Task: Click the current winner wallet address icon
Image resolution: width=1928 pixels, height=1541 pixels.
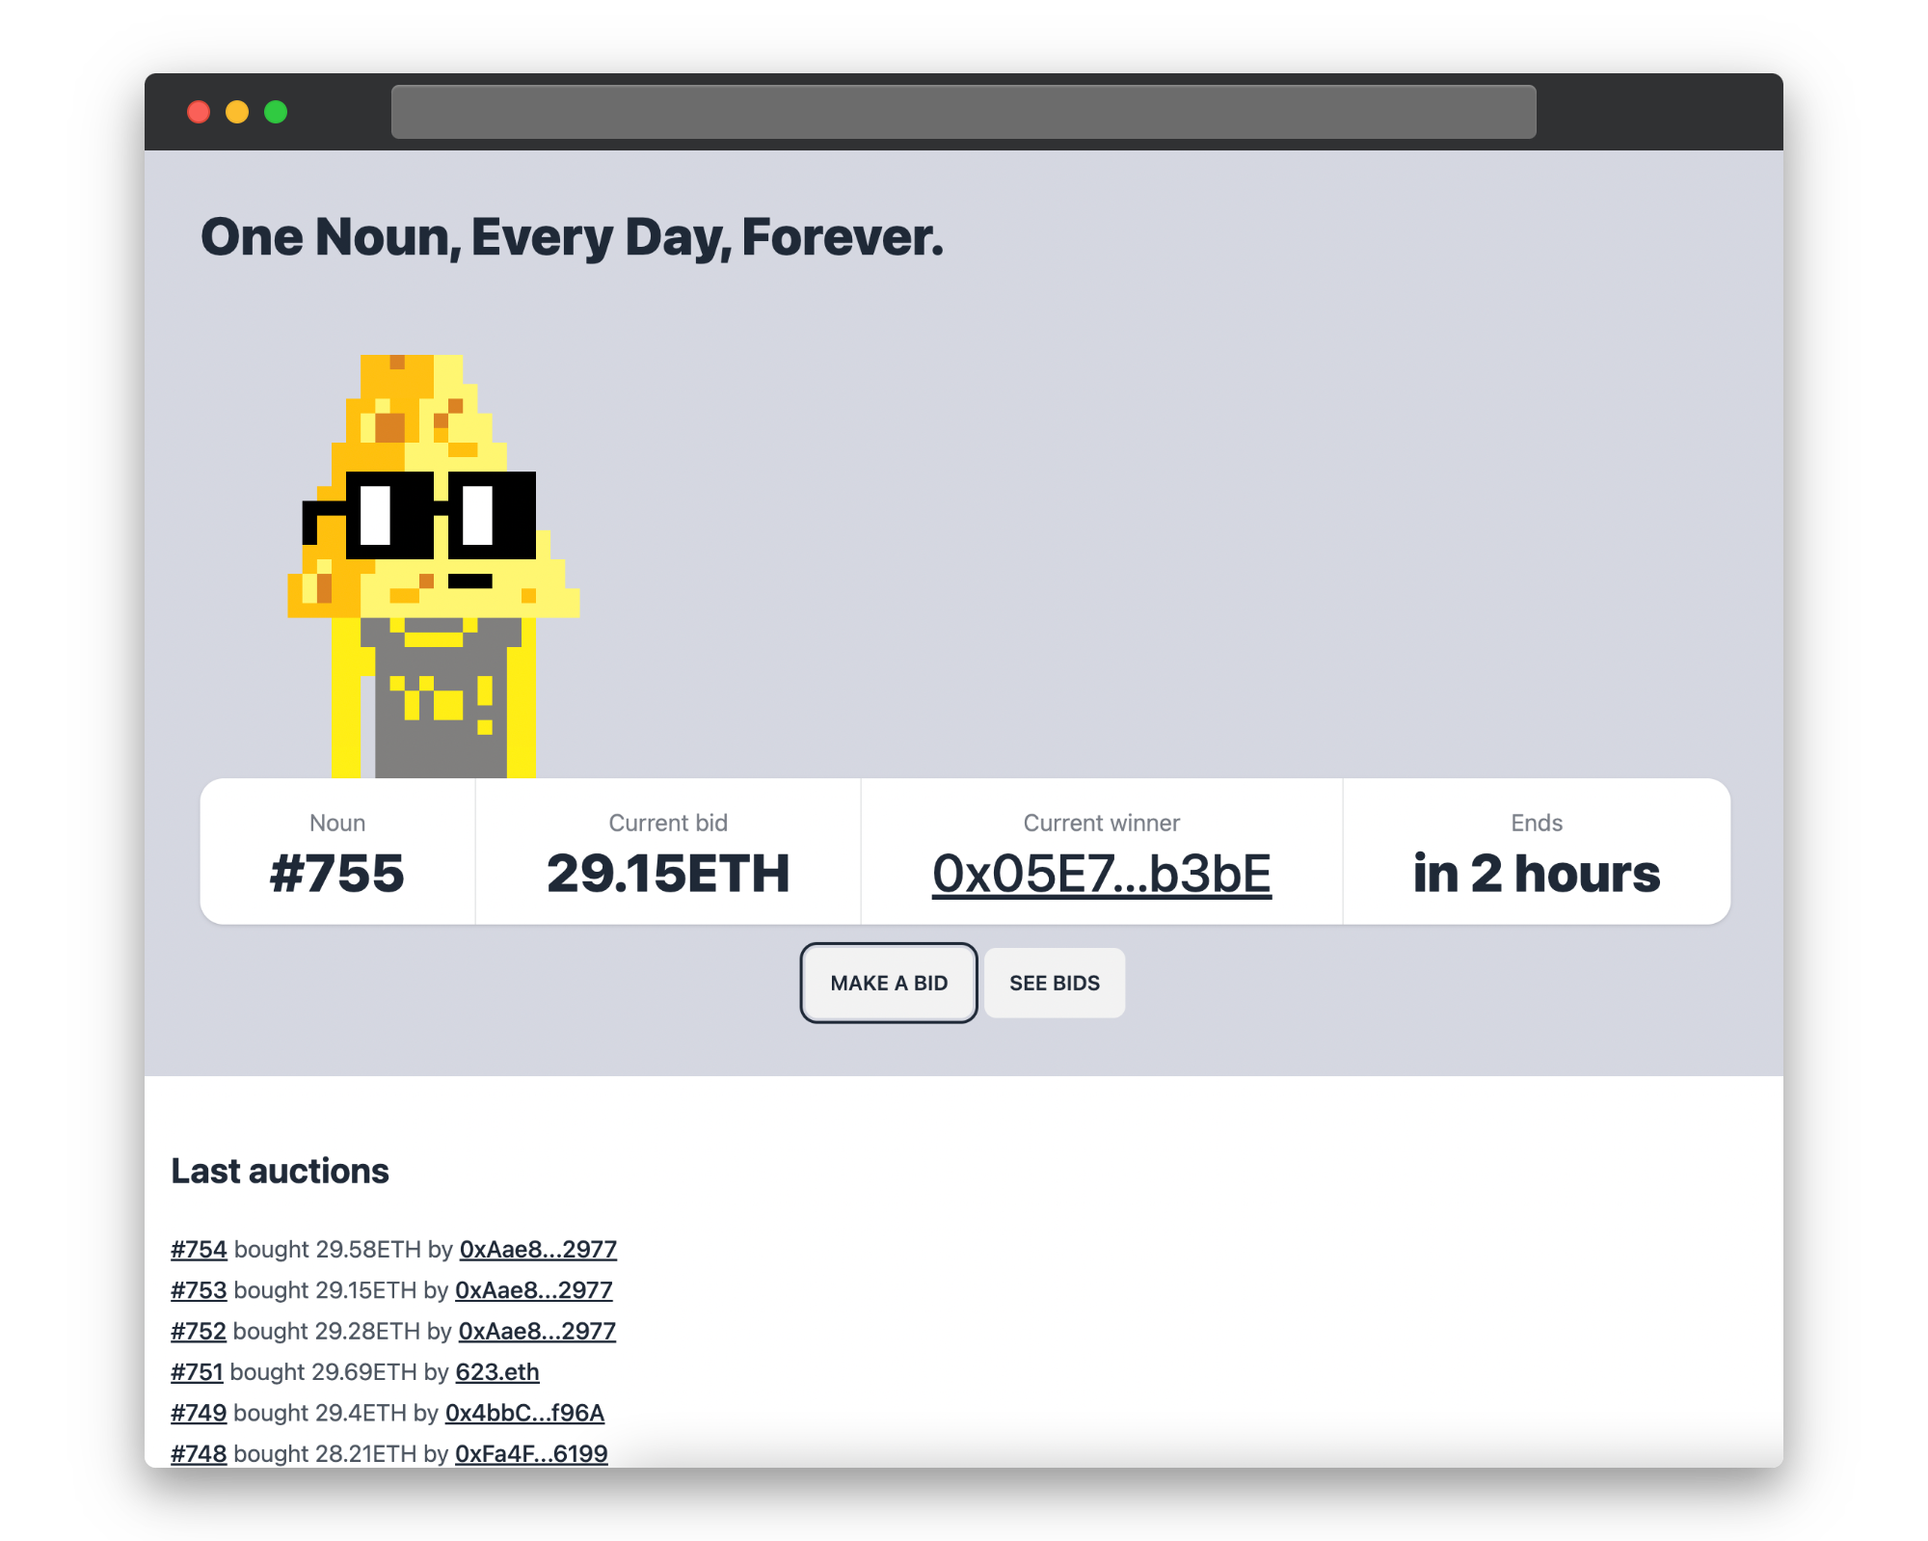Action: coord(1100,870)
